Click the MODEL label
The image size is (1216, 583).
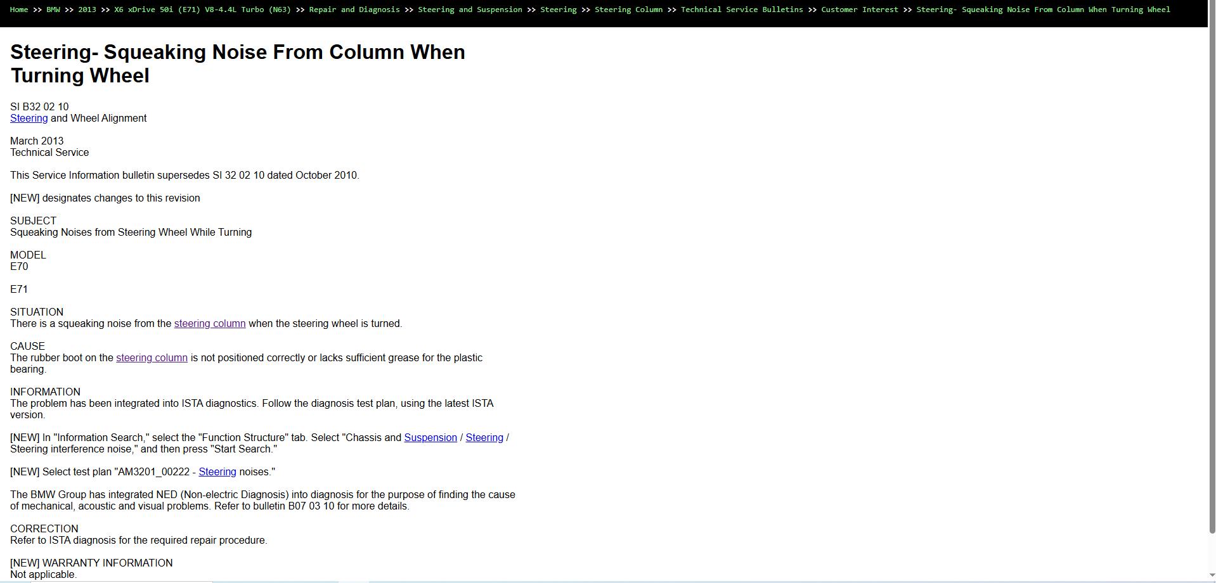[x=28, y=255]
